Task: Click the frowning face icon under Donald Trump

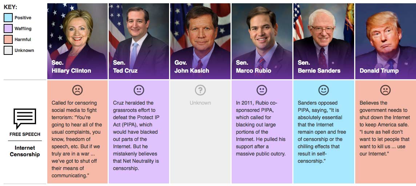Action: tap(385, 90)
